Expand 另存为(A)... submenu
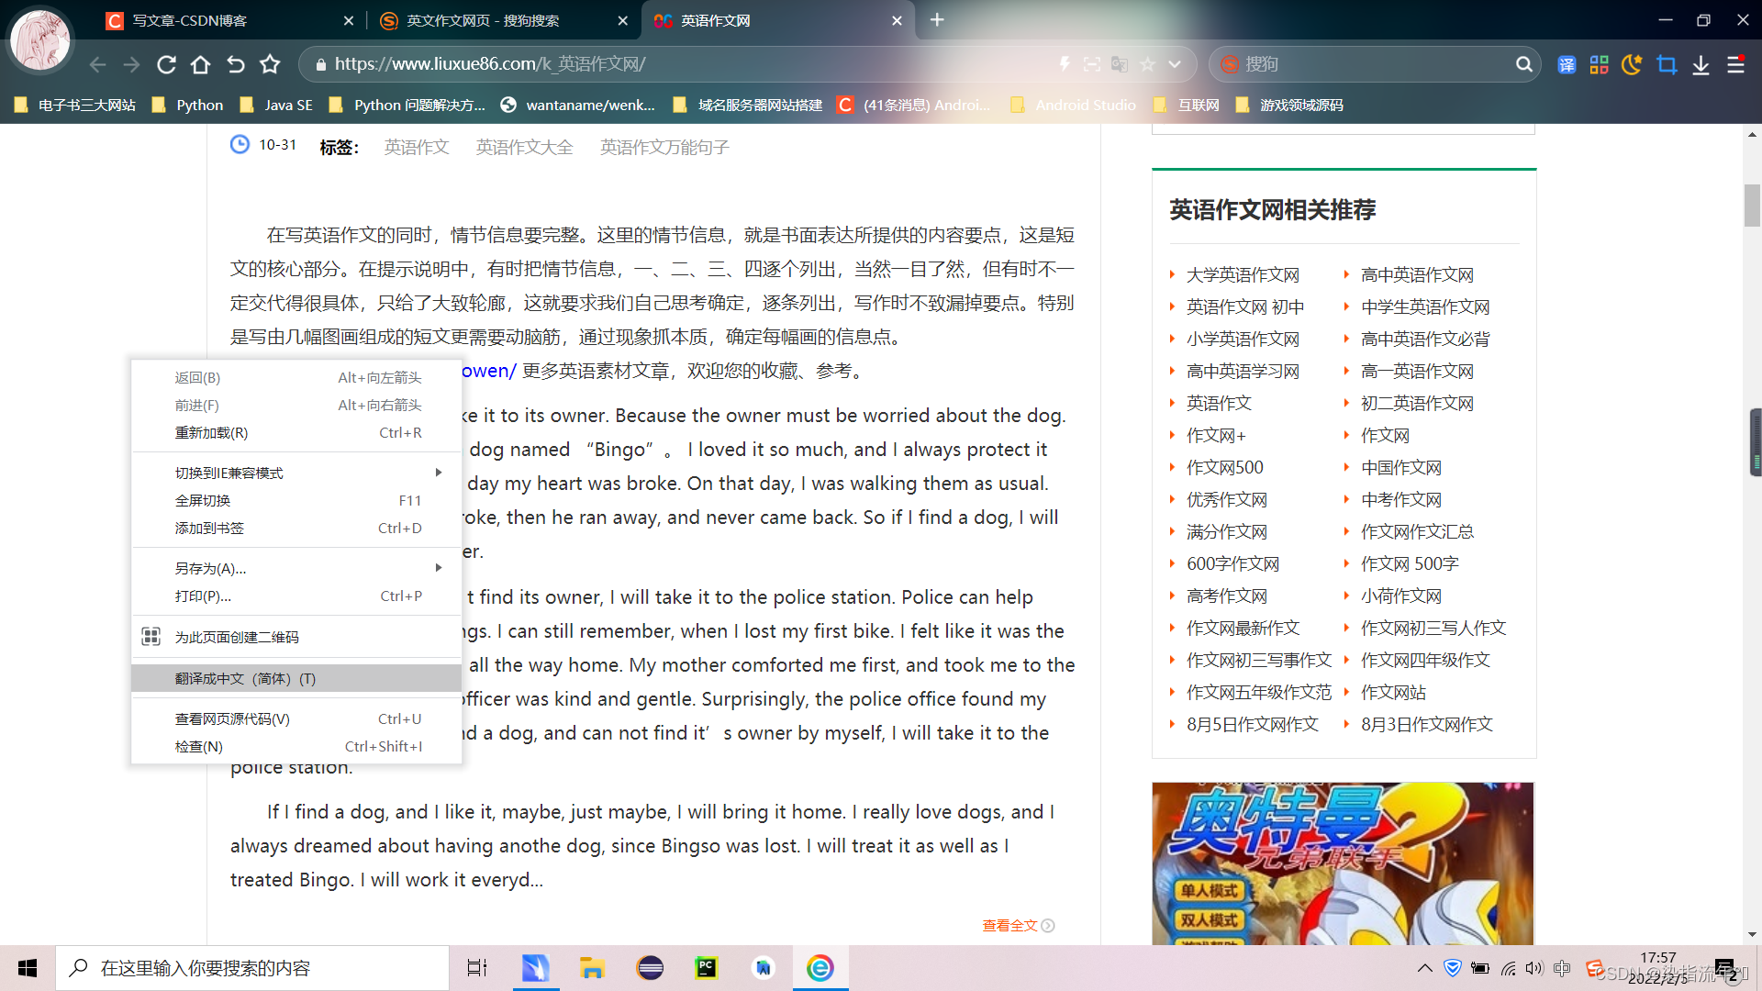1762x991 pixels. 296,569
